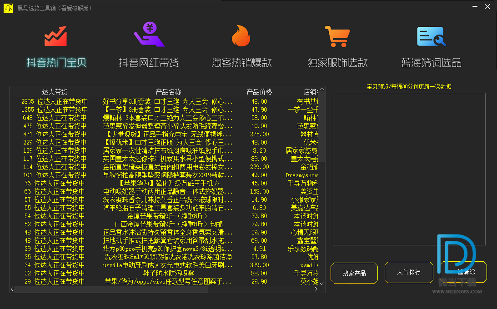
Task: Select the 【少量现货】正品手指充电宝 row
Action: [164, 134]
